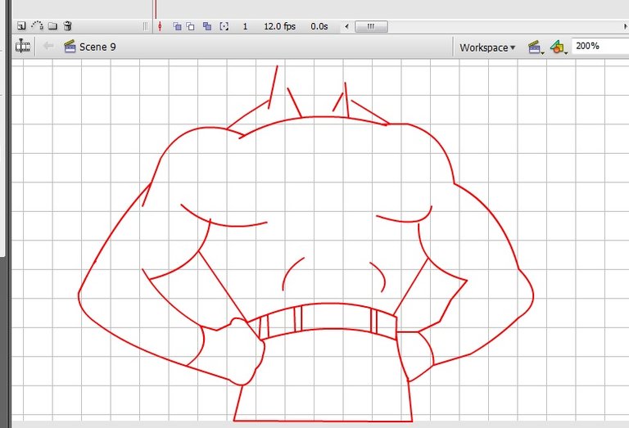629x428 pixels.
Task: Click the 0.0s elapsed time readout
Action: (319, 26)
